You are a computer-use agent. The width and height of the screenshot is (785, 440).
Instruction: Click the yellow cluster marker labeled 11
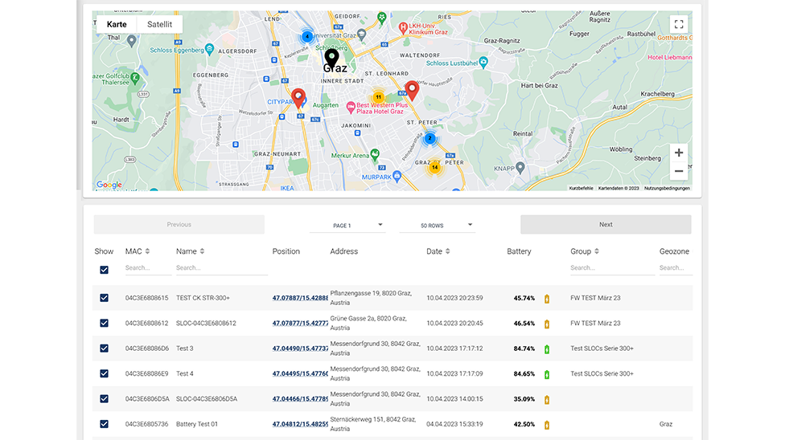click(378, 97)
